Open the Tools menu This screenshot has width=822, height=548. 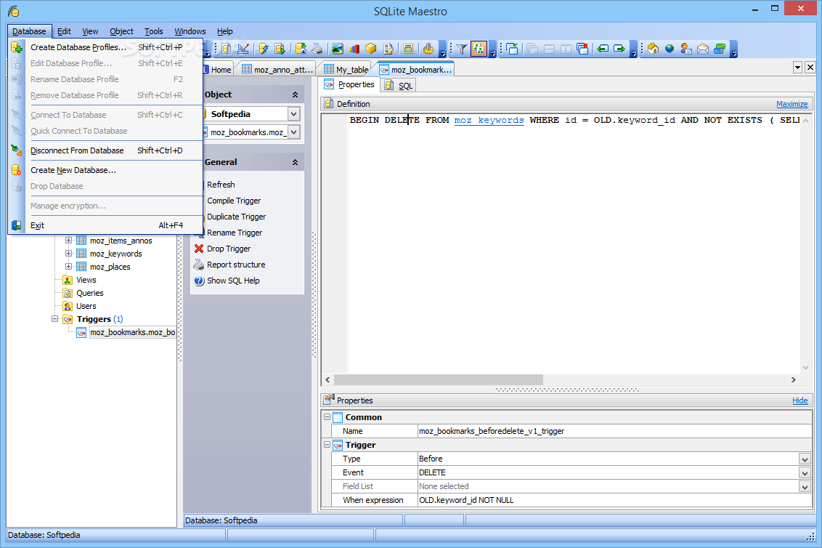154,31
